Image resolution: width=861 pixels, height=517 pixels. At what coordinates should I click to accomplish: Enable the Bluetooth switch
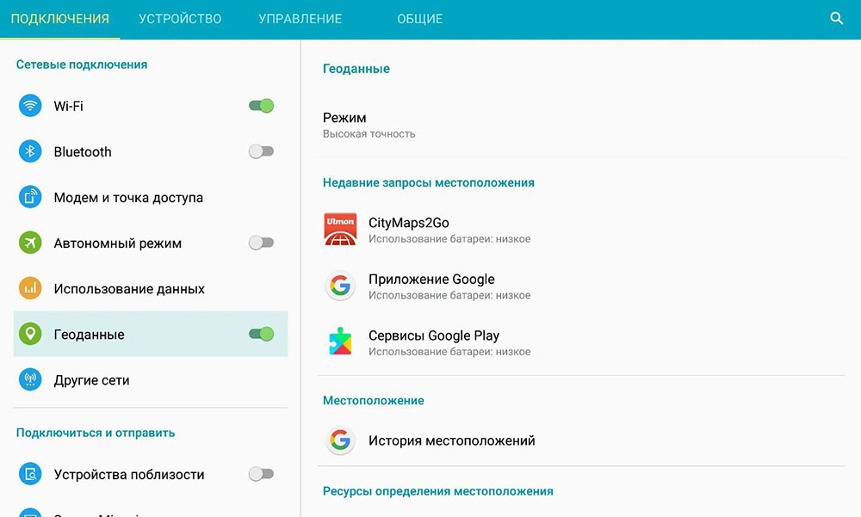pos(261,151)
